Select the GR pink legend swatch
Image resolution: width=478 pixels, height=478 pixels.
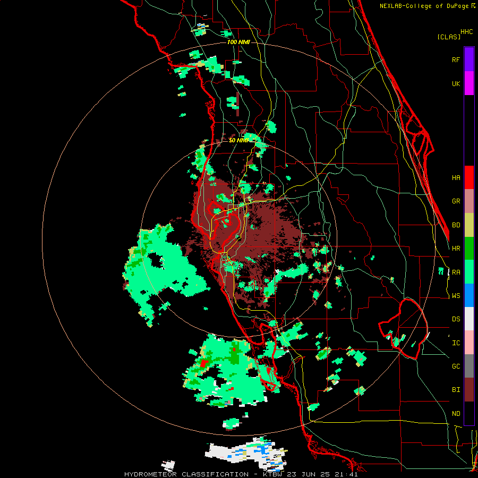469,201
